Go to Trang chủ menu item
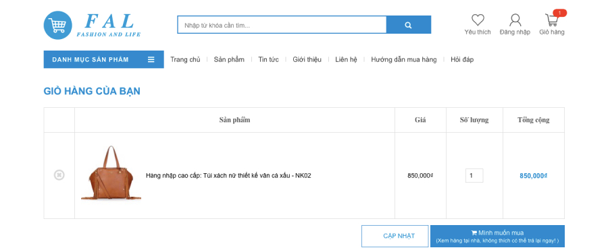Screen dimensions: 608x250 click(x=185, y=59)
